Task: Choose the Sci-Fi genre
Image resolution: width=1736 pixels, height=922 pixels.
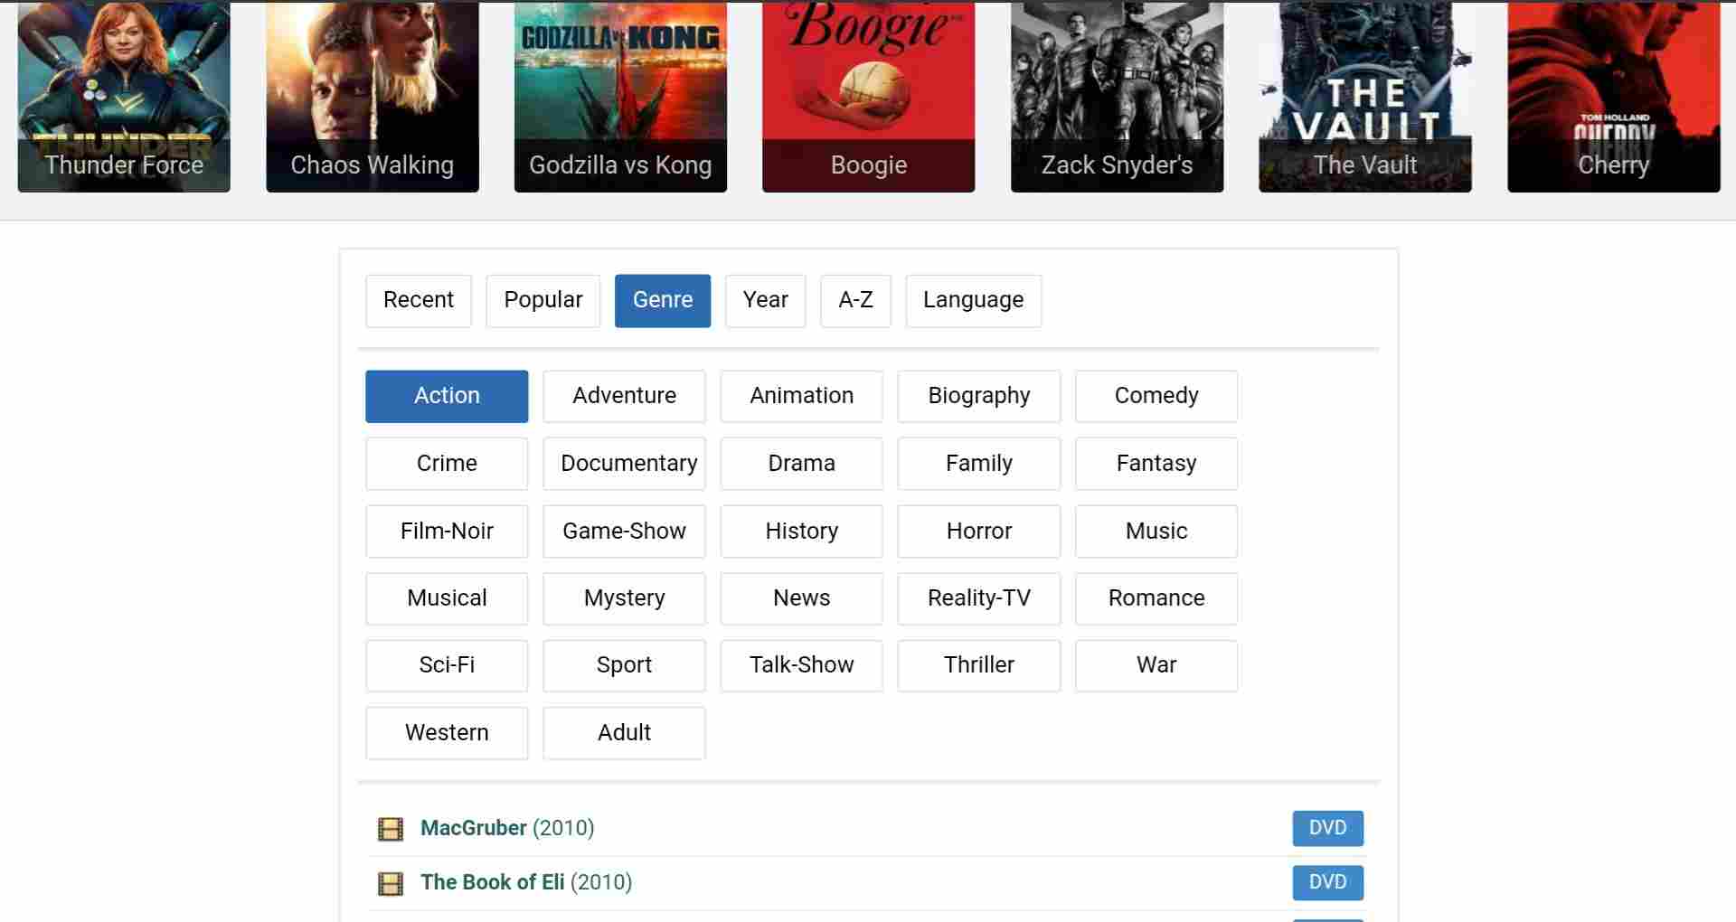Action: click(x=447, y=666)
